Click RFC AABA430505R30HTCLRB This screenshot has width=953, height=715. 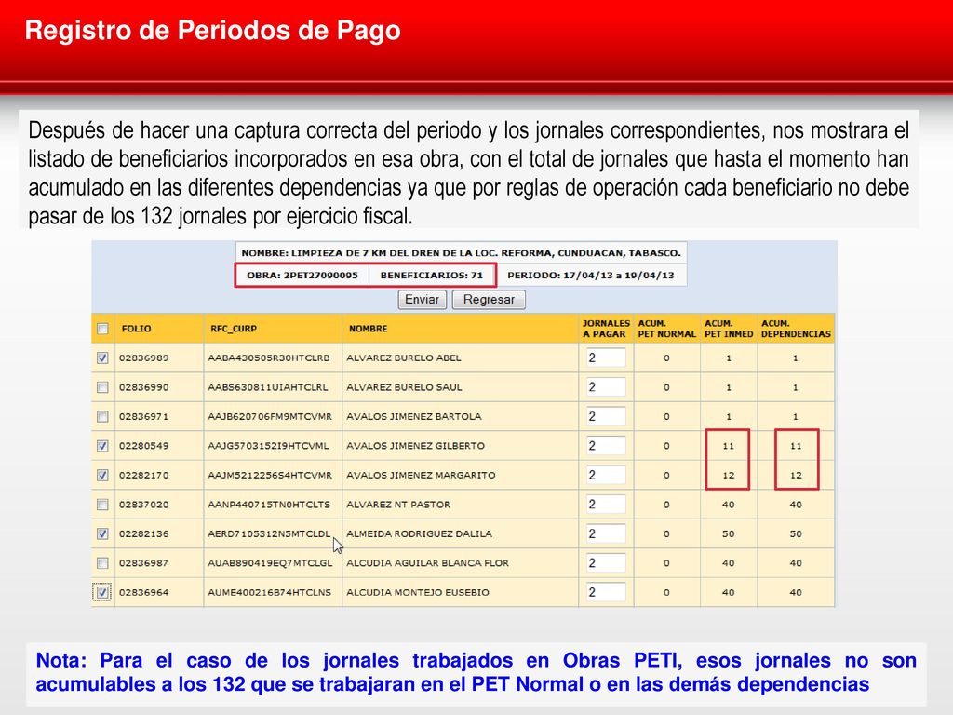click(269, 358)
